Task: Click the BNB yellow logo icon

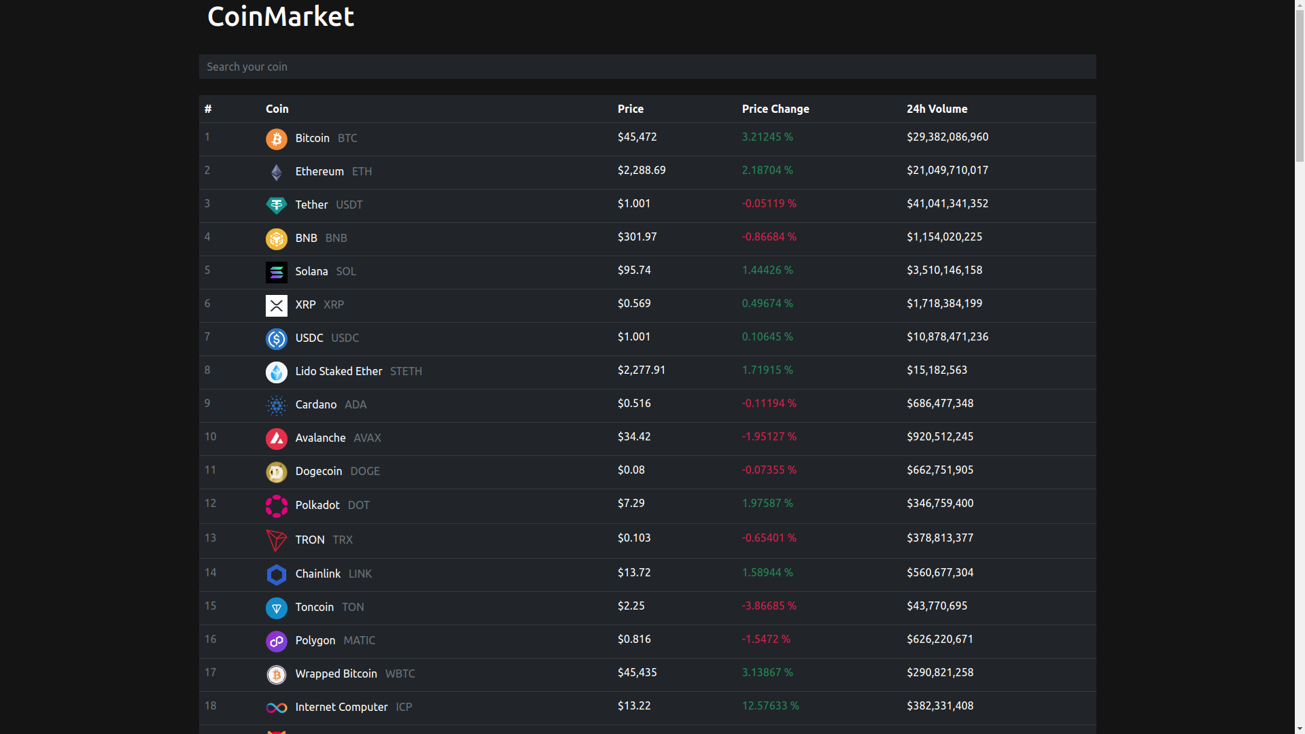Action: [276, 239]
